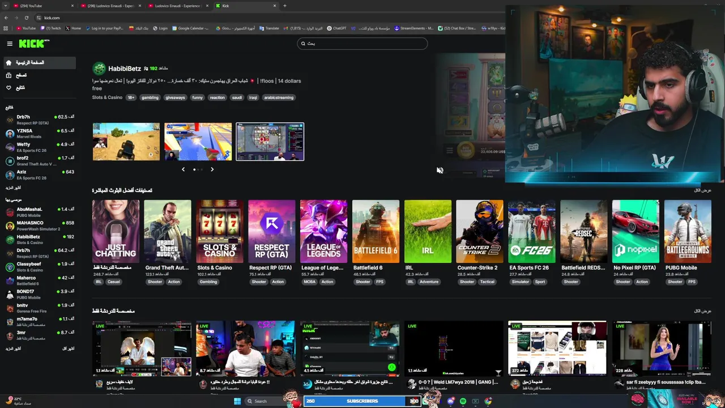This screenshot has width=725, height=408.
Task: Open the Google Calendar bookmark
Action: tap(191, 28)
